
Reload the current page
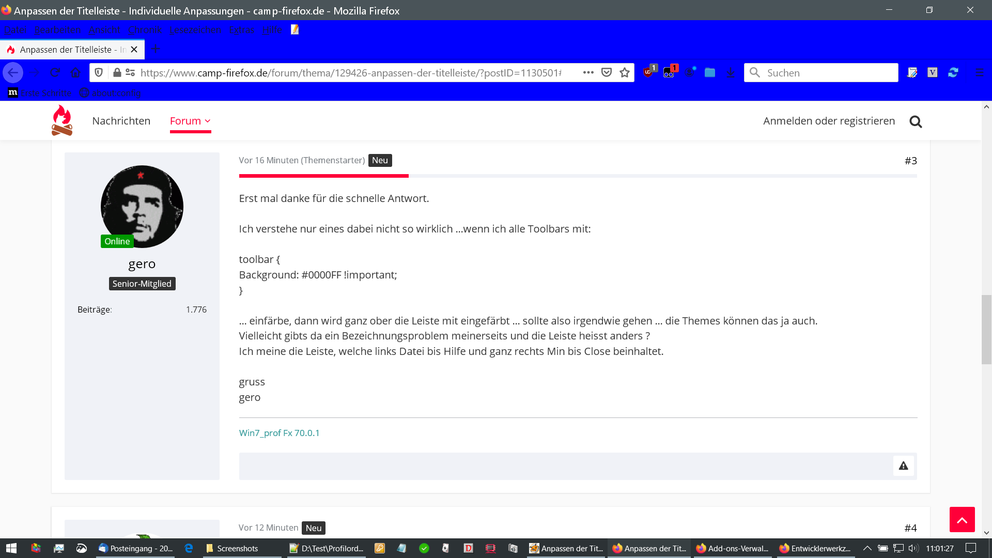tap(55, 73)
